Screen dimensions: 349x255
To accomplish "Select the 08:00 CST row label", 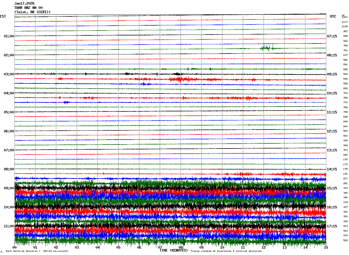I will (9, 169).
